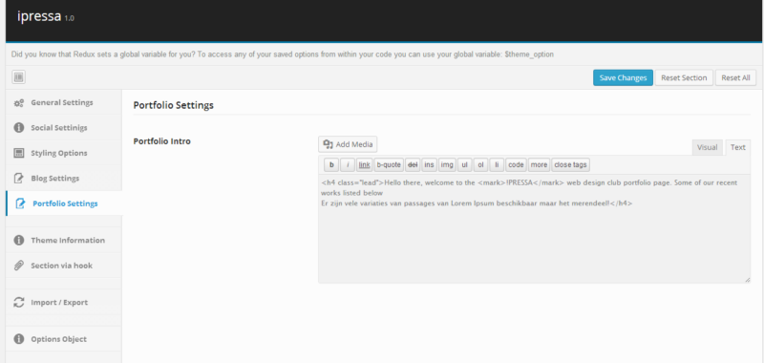Click the Add Media camera icon
Image resolution: width=764 pixels, height=363 pixels.
[x=328, y=144]
